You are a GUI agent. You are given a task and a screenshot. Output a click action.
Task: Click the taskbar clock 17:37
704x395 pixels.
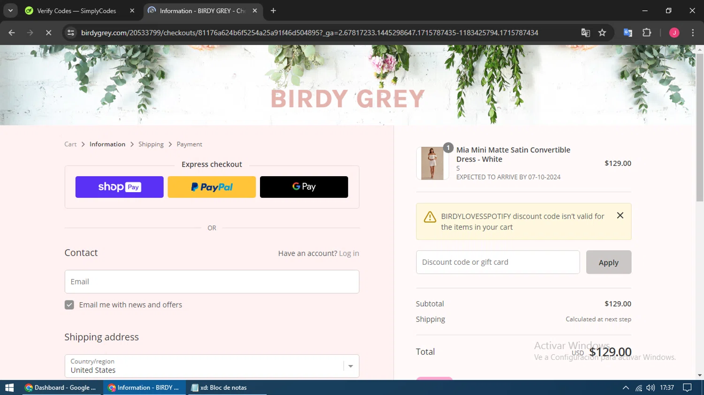667,388
